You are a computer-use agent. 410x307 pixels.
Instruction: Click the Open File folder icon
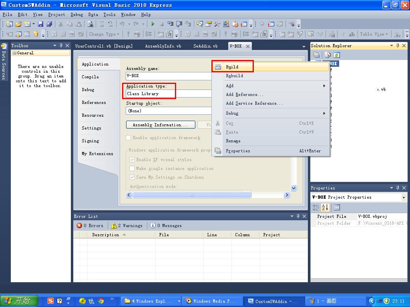tap(18, 24)
